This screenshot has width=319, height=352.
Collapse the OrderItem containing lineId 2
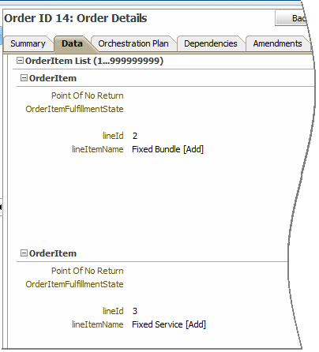(24, 78)
